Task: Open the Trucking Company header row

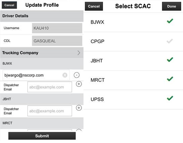Action: pos(42,53)
